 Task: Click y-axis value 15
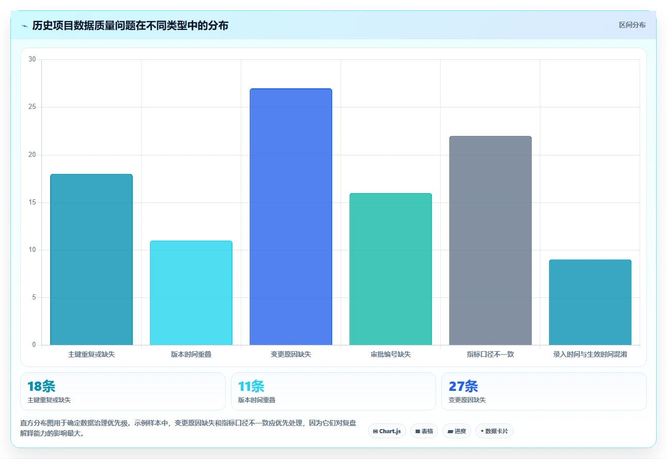(32, 202)
